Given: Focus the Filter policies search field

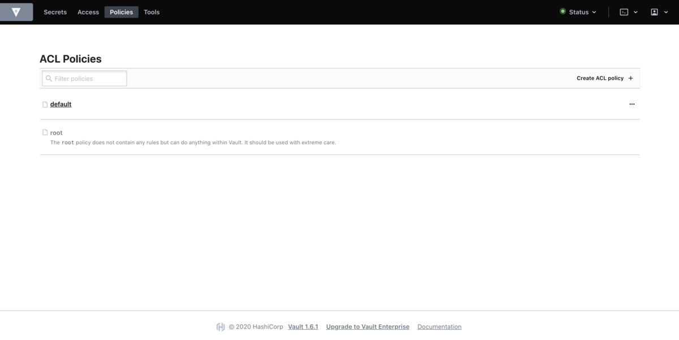Looking at the screenshot, I should coord(84,79).
